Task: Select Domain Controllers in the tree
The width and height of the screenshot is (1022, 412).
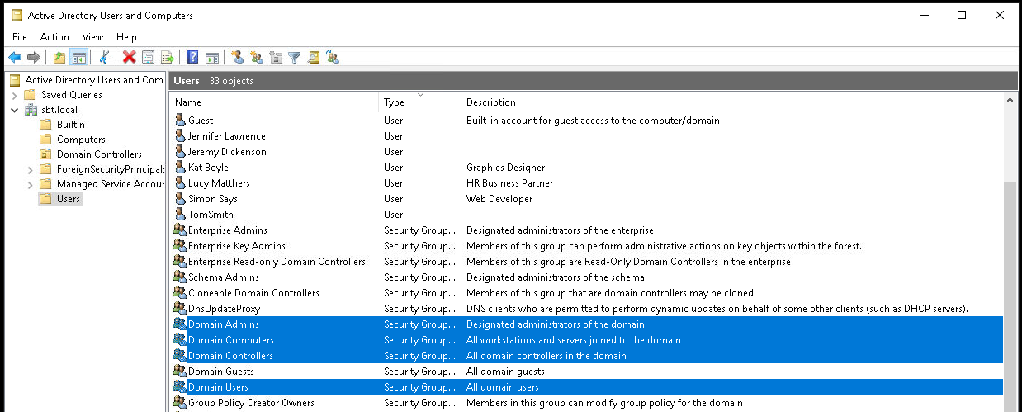Action: pos(99,154)
